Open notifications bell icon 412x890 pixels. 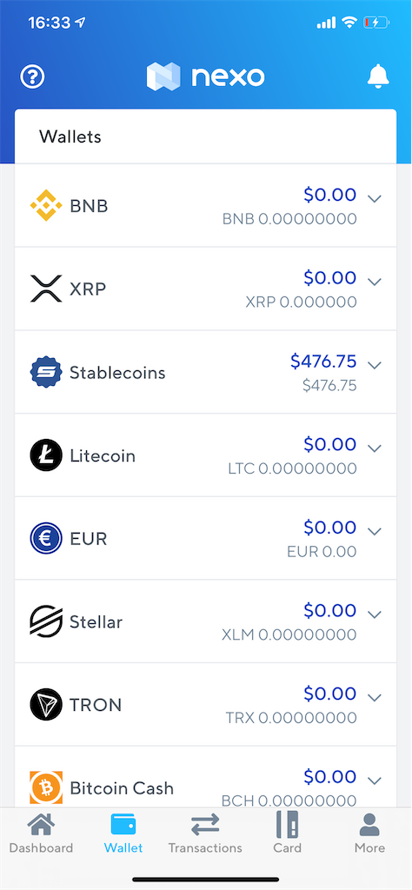[378, 76]
